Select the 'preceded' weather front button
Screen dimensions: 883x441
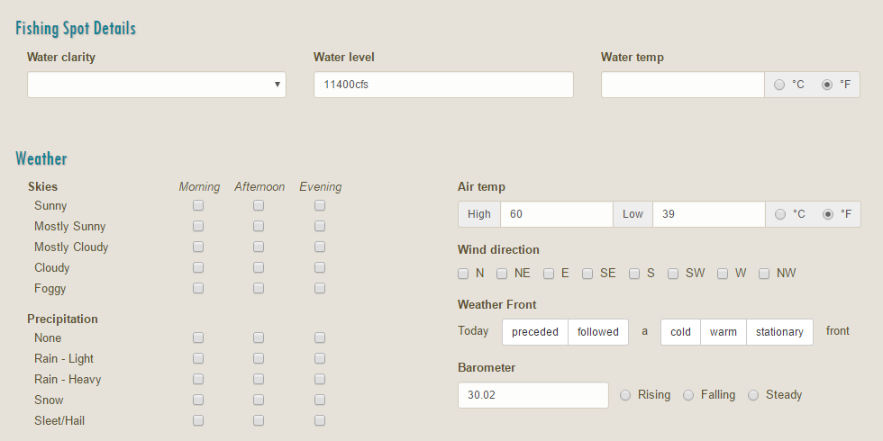pos(535,332)
